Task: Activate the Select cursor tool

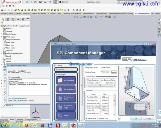Action: pyautogui.click(x=55, y=2)
